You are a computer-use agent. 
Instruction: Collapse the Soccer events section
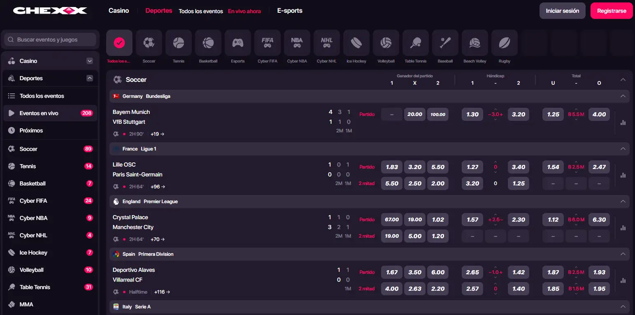pos(623,80)
